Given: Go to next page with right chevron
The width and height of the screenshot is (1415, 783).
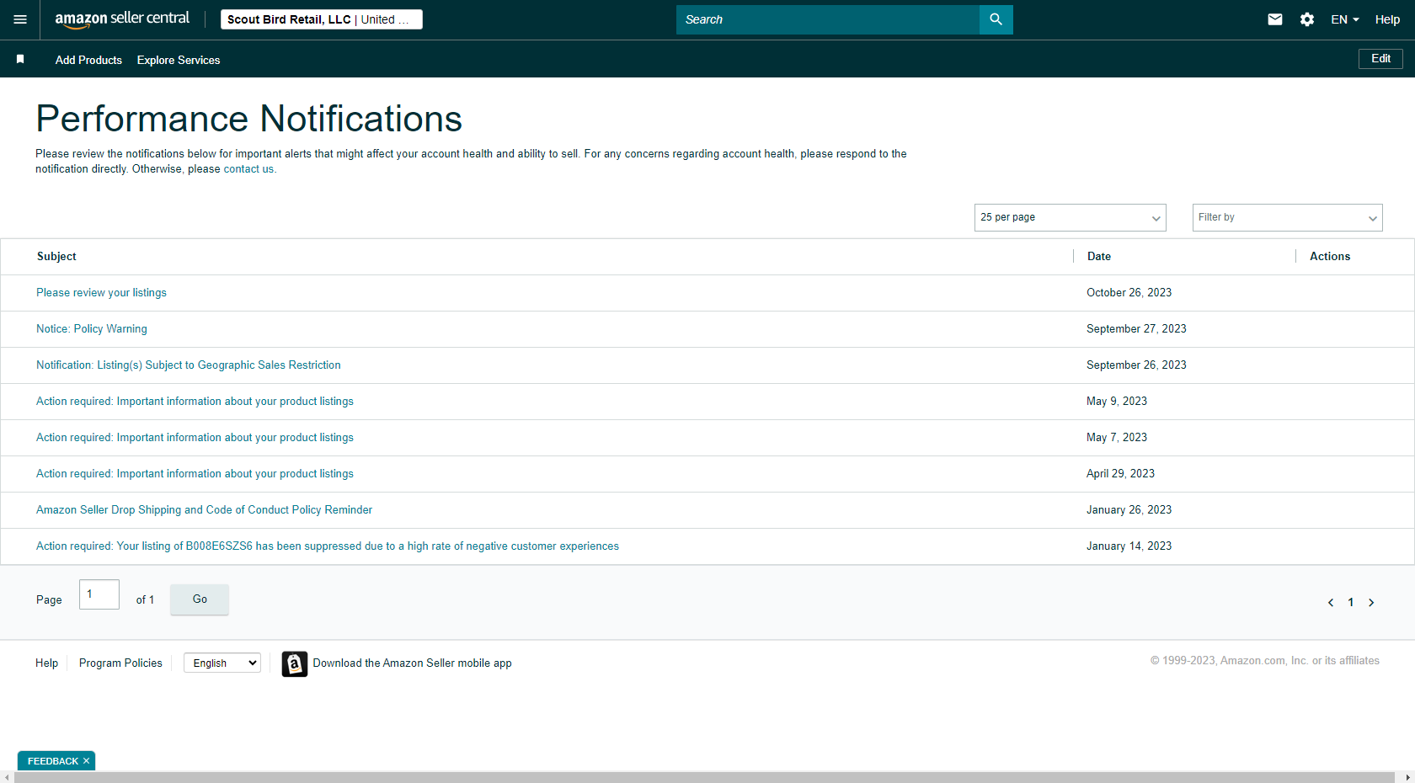Looking at the screenshot, I should [x=1371, y=603].
